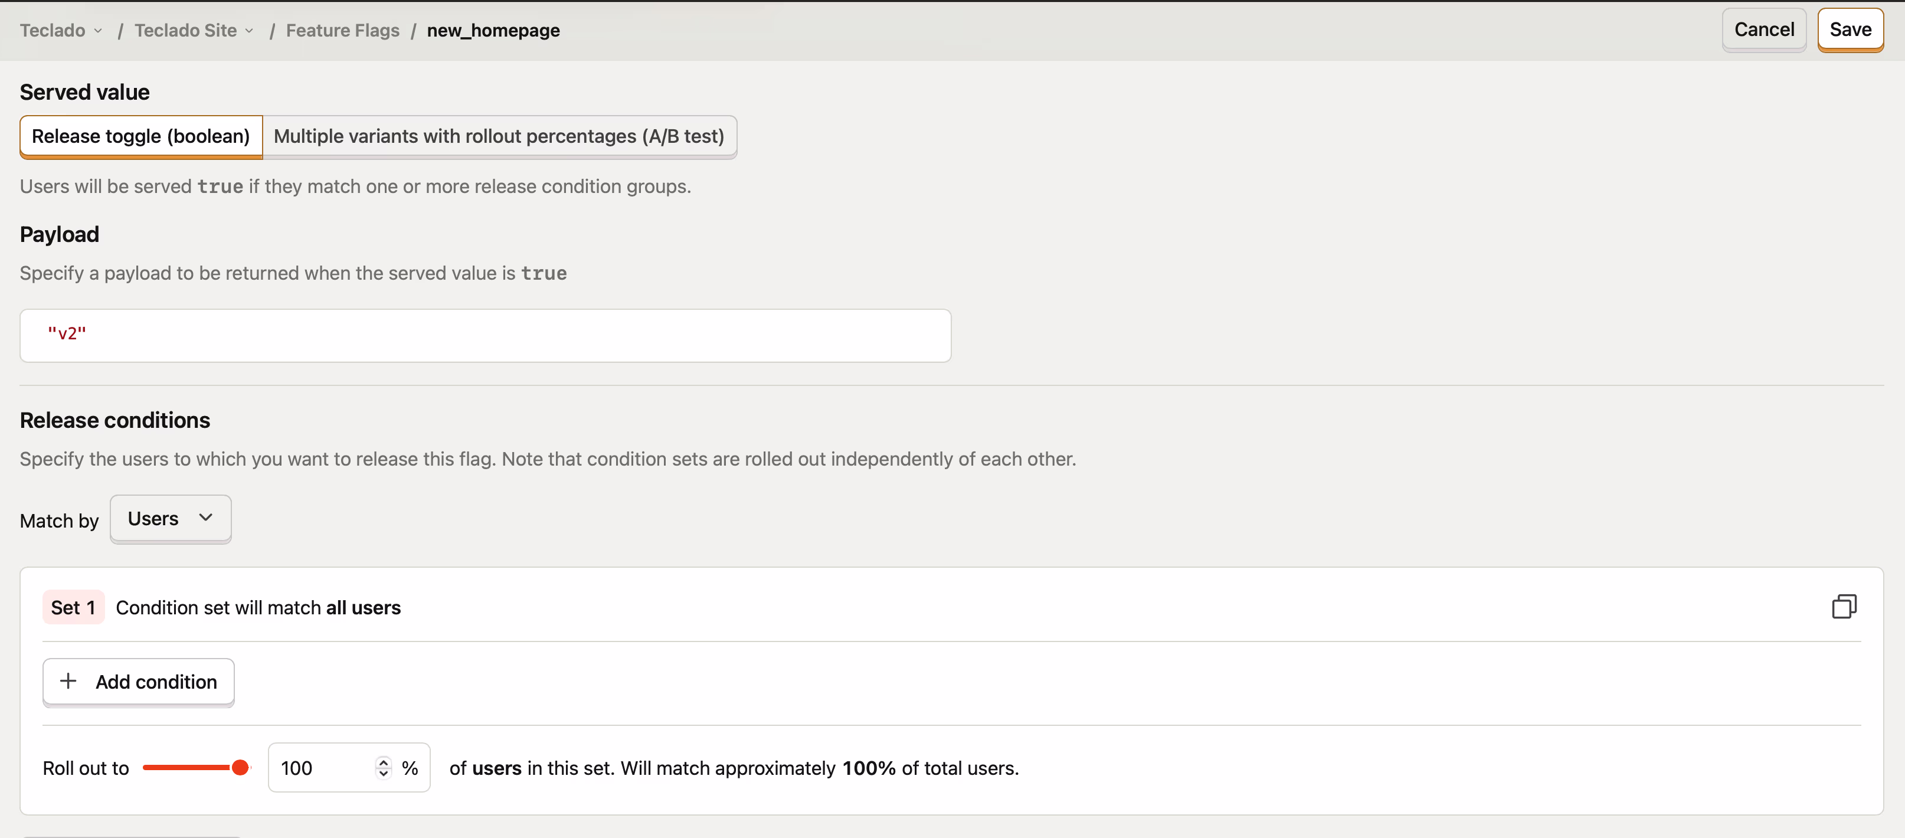1905x838 pixels.
Task: Select Multiple variants A/B test option
Action: [499, 136]
